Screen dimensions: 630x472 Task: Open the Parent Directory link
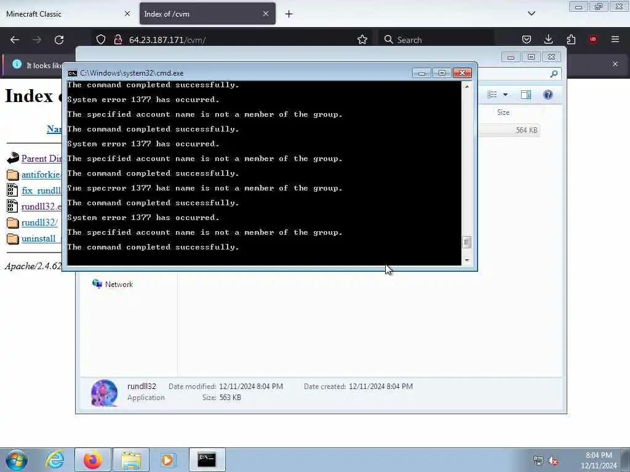point(41,158)
